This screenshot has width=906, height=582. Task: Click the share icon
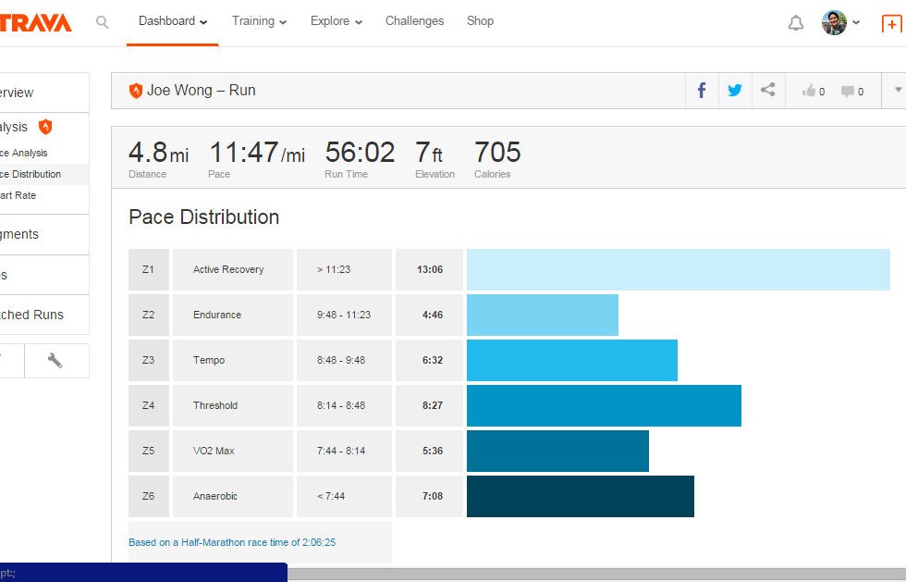[767, 91]
